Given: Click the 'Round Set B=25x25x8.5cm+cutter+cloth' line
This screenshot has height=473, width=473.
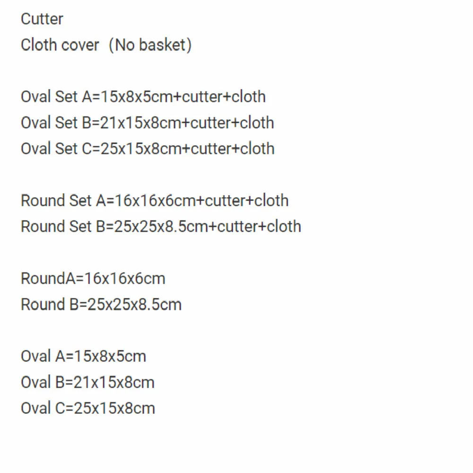Looking at the screenshot, I should pyautogui.click(x=161, y=226).
